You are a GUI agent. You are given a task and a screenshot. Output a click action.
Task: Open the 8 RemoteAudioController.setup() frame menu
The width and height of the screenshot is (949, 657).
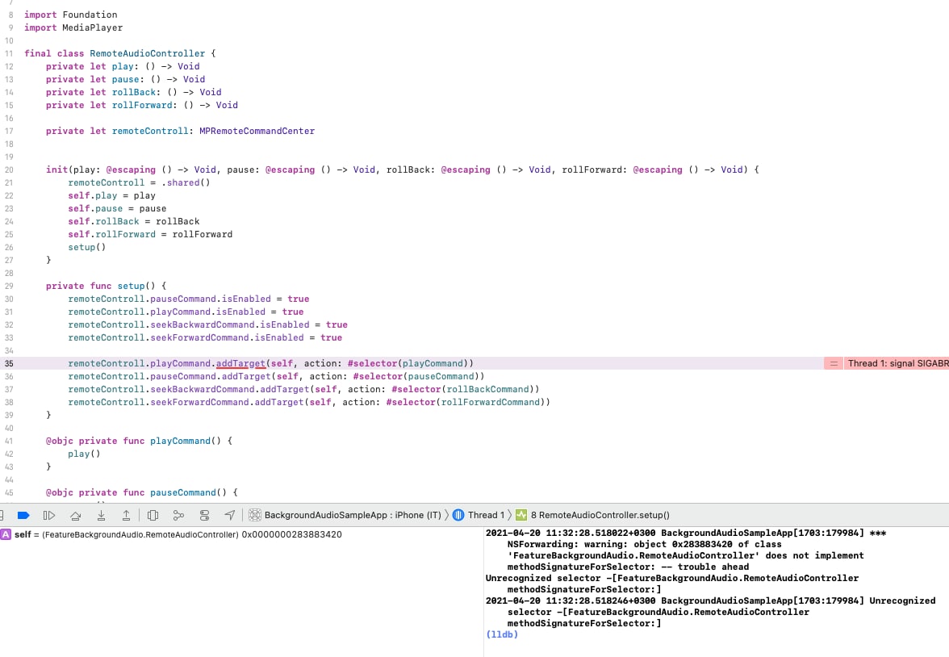pyautogui.click(x=600, y=515)
